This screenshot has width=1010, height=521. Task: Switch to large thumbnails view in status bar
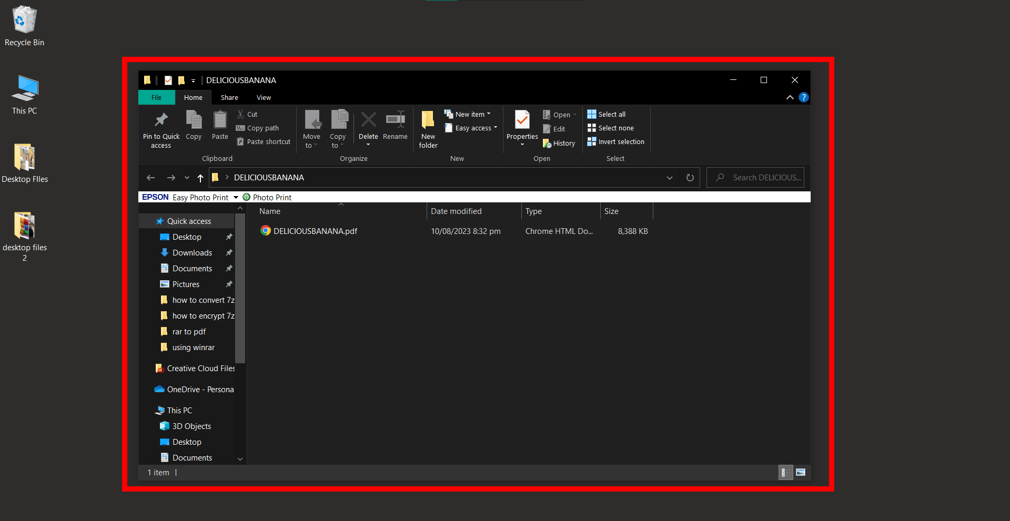pos(801,472)
